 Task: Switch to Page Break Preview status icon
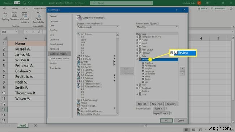coord(201,129)
